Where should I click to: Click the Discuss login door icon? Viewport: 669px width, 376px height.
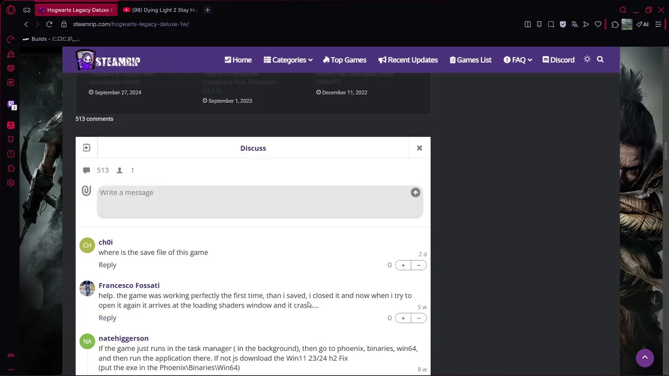[x=87, y=148]
